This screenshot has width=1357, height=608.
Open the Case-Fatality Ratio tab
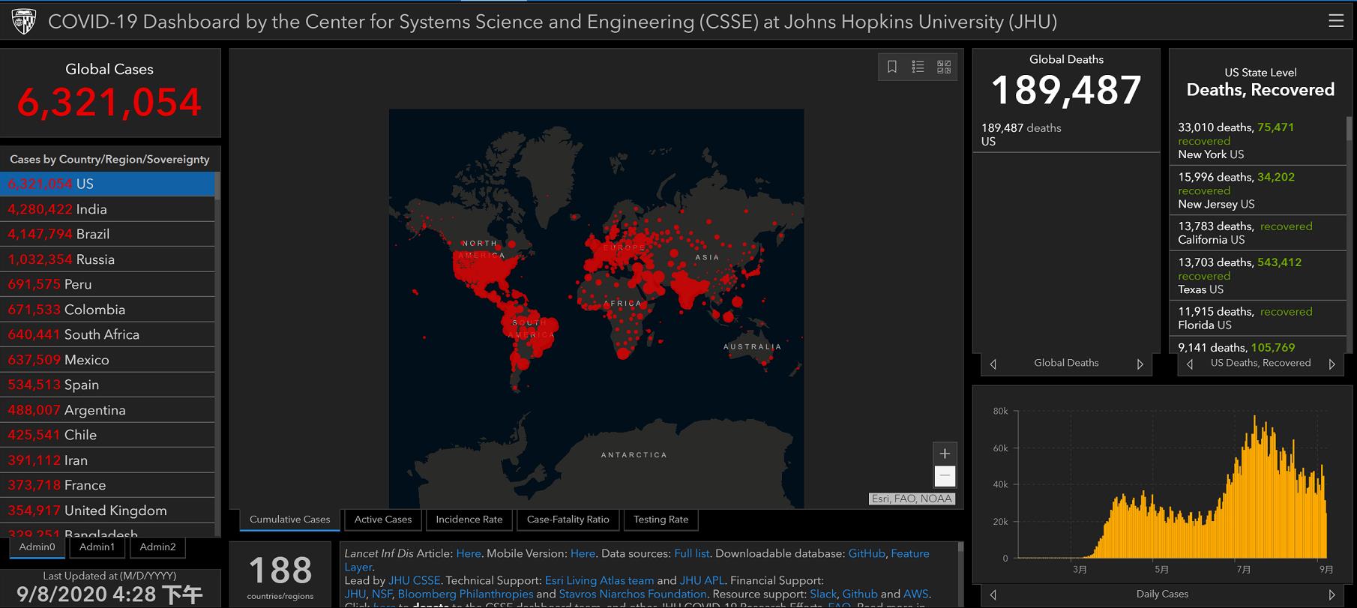[x=568, y=520]
